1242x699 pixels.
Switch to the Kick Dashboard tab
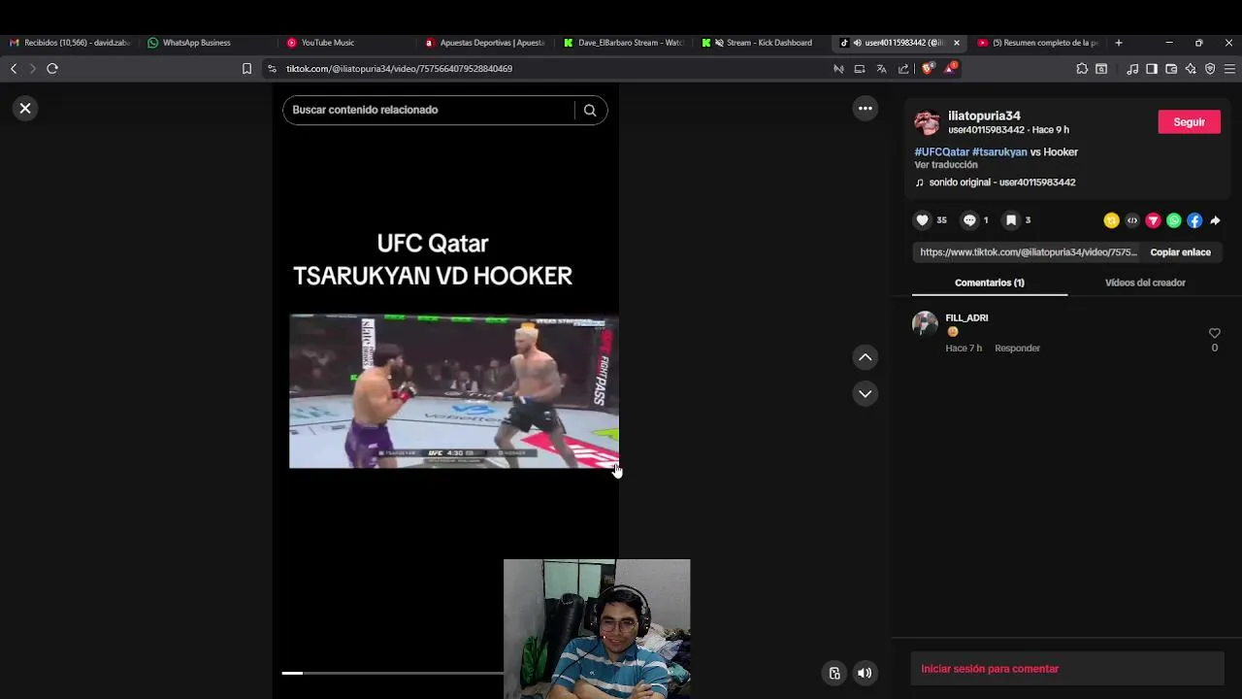click(763, 43)
